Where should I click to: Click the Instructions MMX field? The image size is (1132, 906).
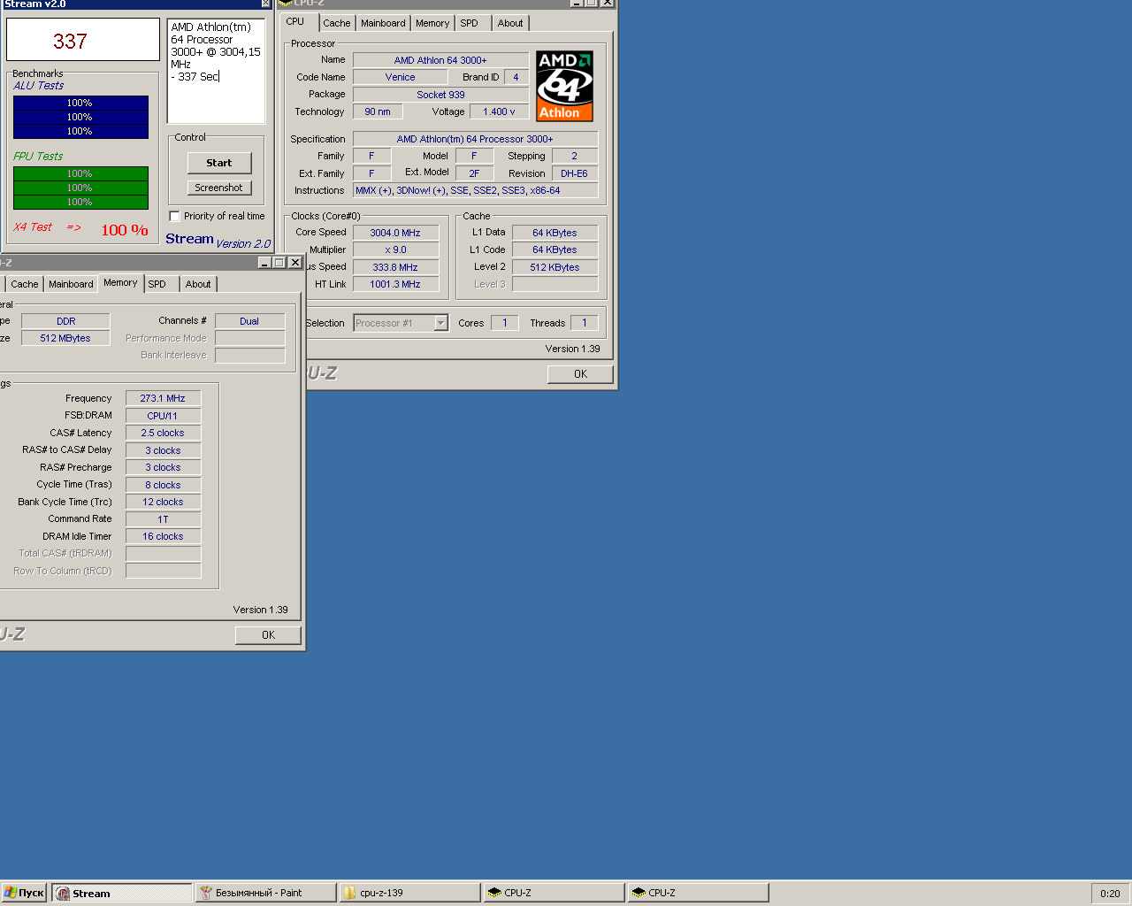(475, 190)
